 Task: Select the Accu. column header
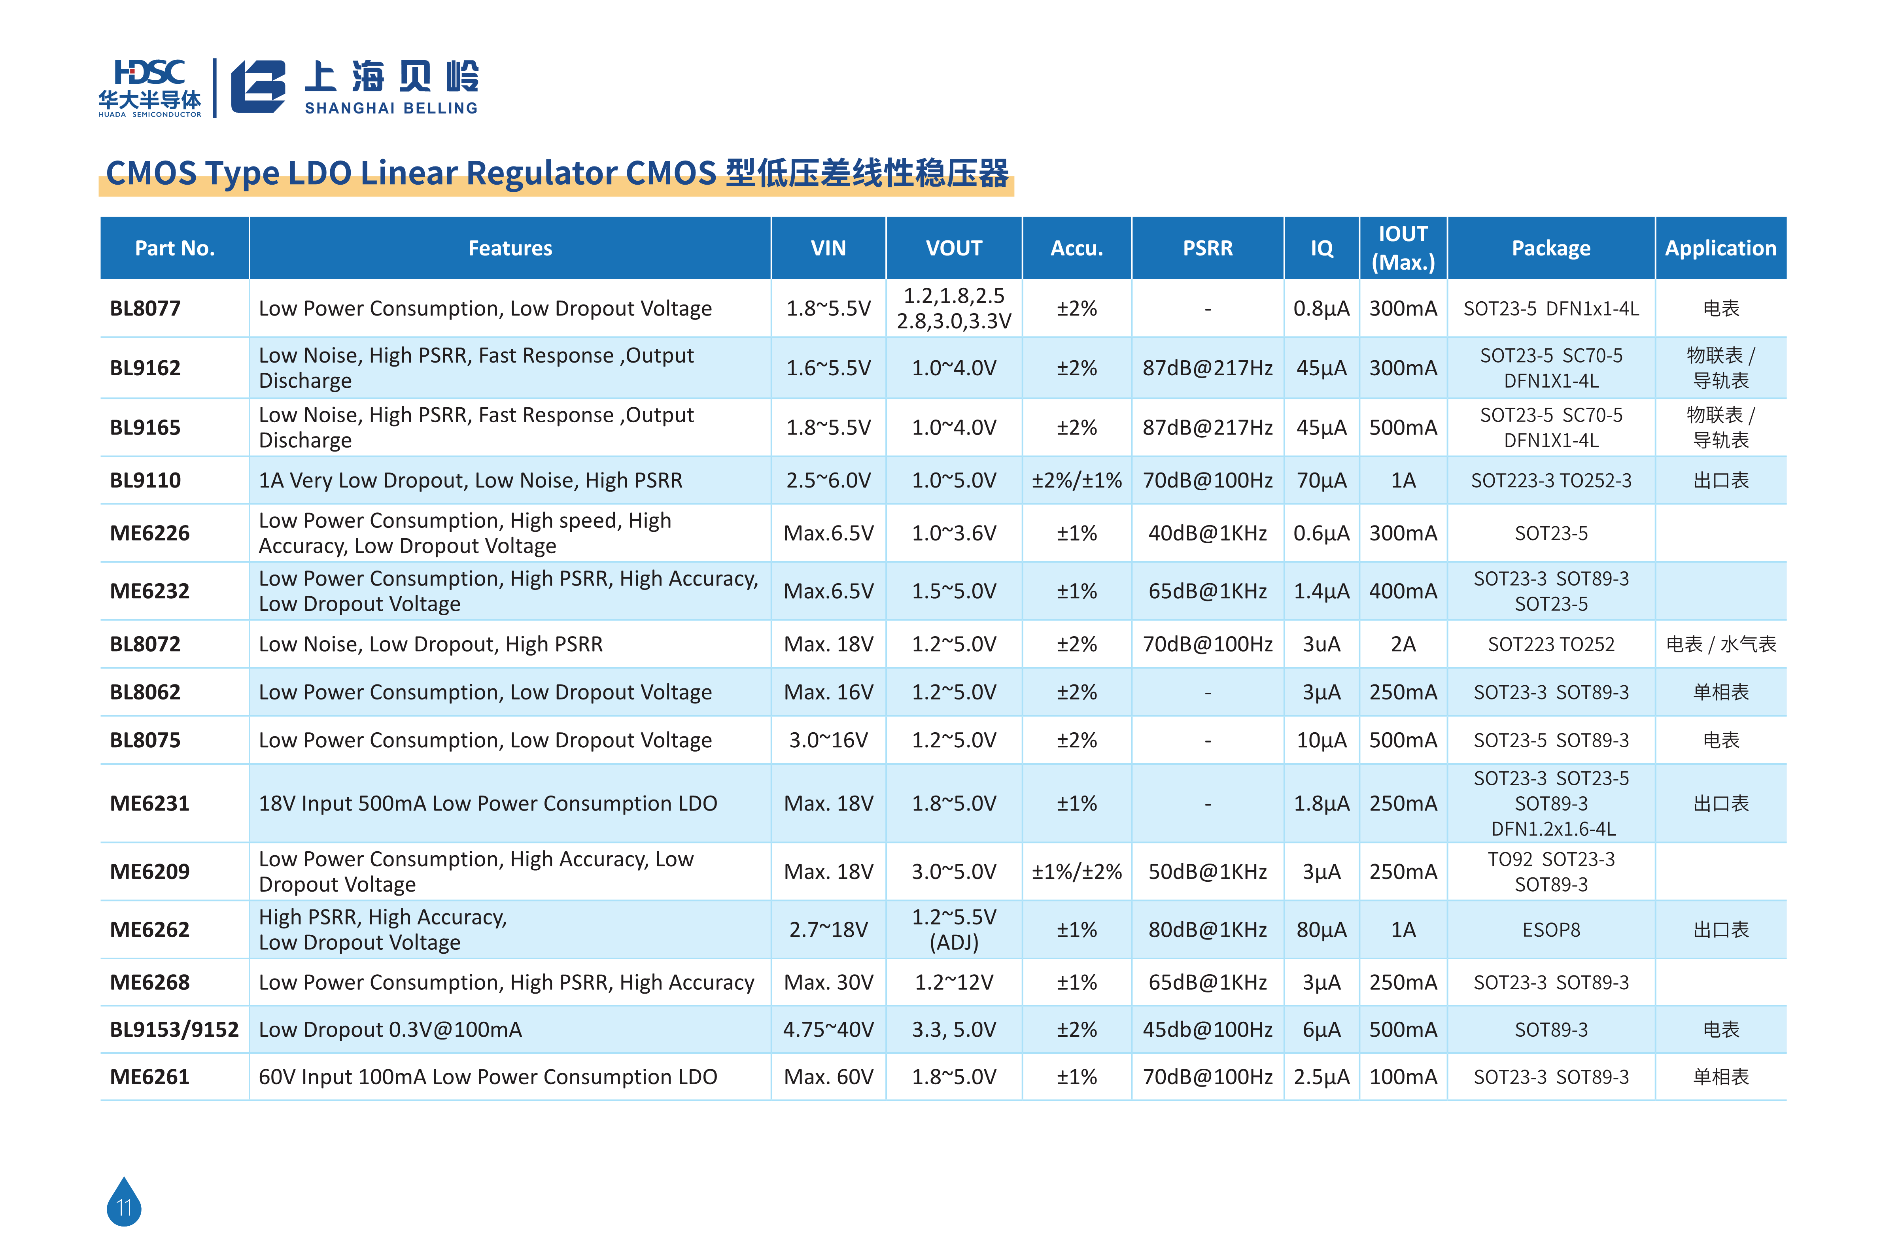(1076, 248)
